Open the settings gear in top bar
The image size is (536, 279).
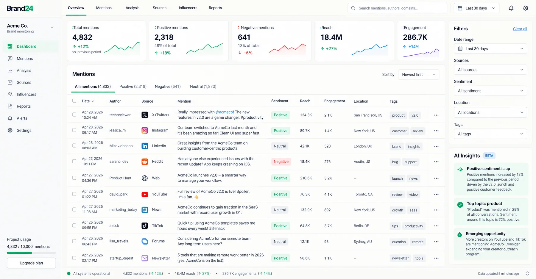526,8
